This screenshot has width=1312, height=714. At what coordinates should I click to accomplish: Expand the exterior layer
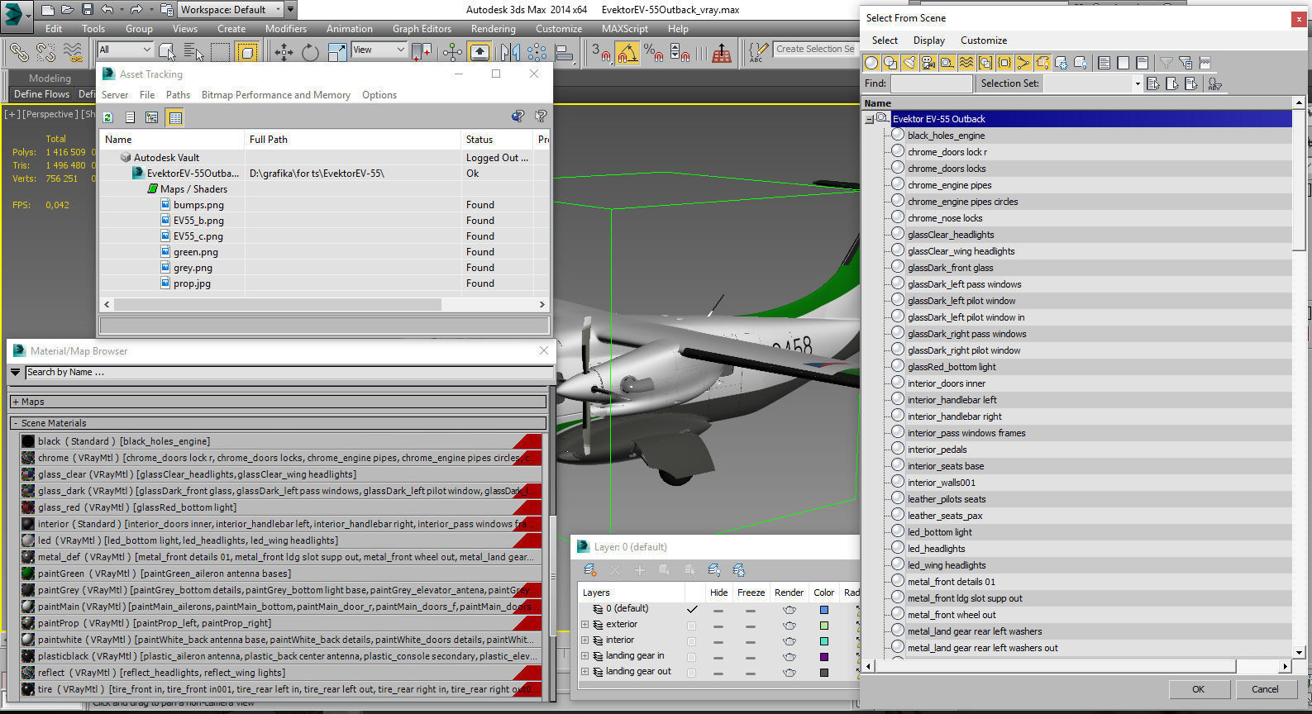585,625
